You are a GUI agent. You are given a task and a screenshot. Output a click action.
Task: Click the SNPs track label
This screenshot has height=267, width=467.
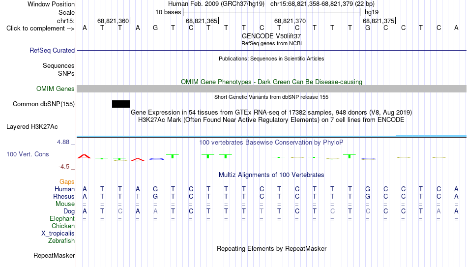click(x=66, y=73)
